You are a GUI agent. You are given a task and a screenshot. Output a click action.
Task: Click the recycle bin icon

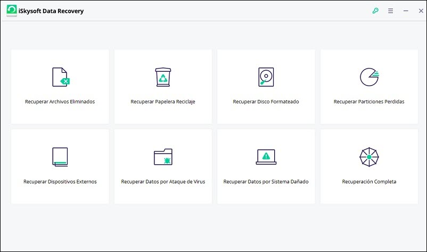[x=163, y=77]
